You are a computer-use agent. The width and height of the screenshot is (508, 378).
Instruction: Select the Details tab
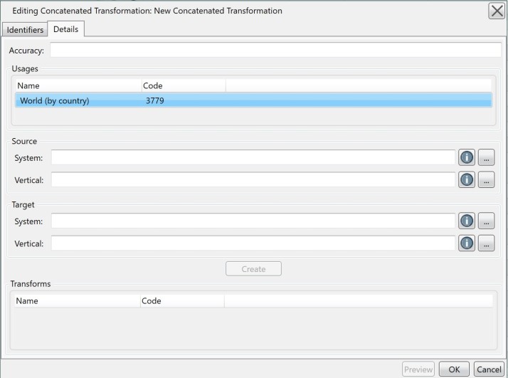(65, 29)
